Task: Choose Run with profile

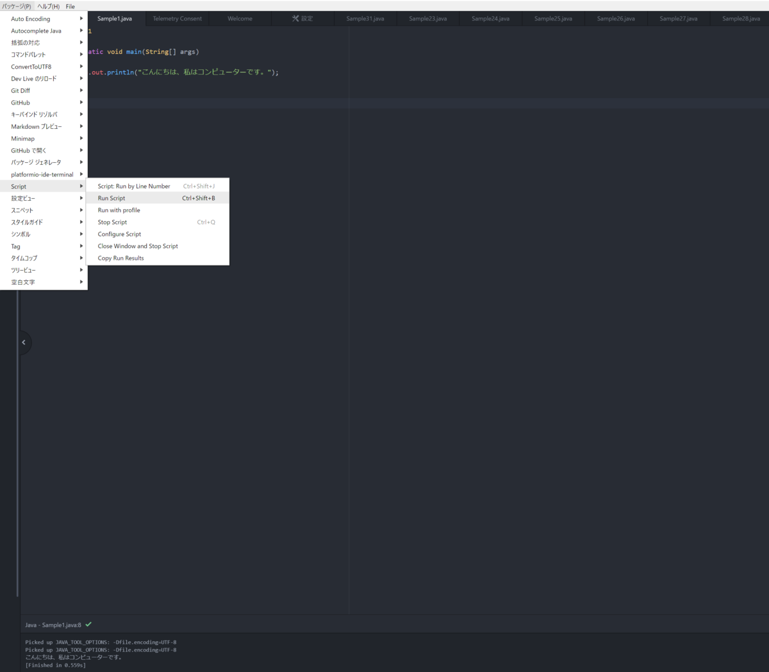Action: click(x=158, y=210)
